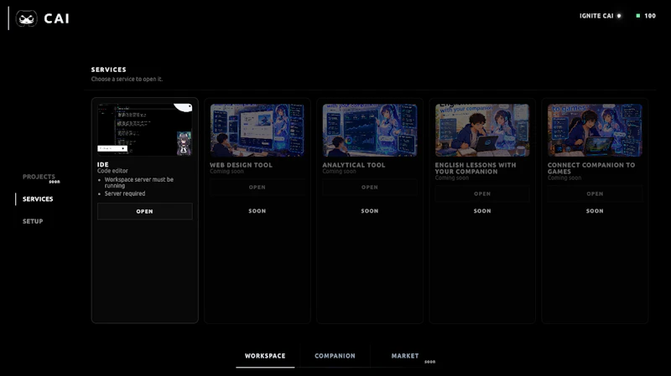Screen dimensions: 671x376
Task: Click the 'Server required' note
Action: 125,193
